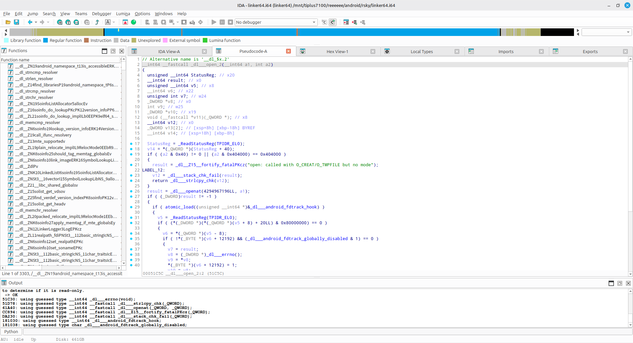The width and height of the screenshot is (633, 343).
Task: Click the Open file folder icon
Action: (8, 22)
